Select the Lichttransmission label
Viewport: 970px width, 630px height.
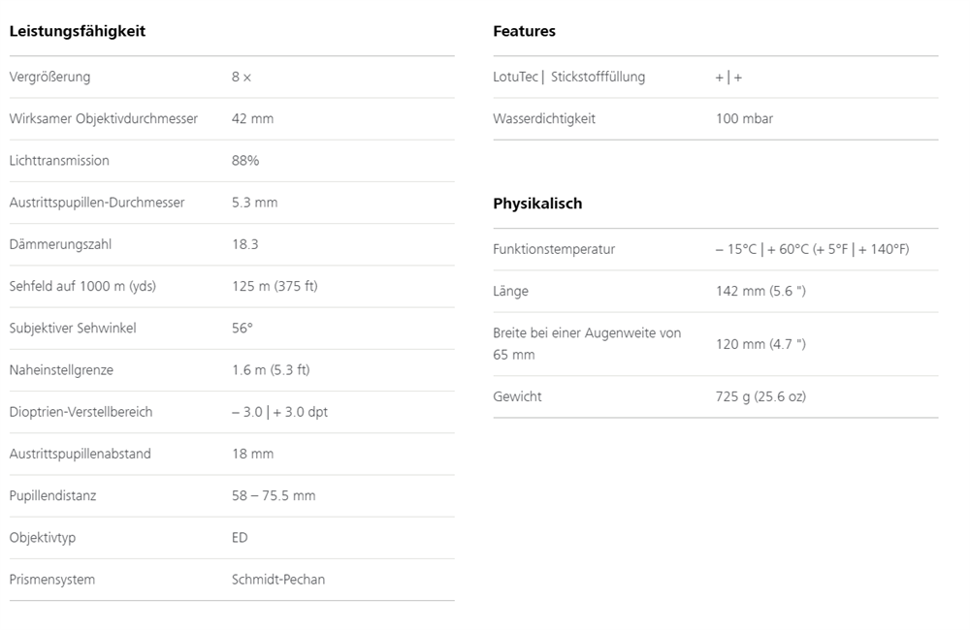click(x=59, y=161)
